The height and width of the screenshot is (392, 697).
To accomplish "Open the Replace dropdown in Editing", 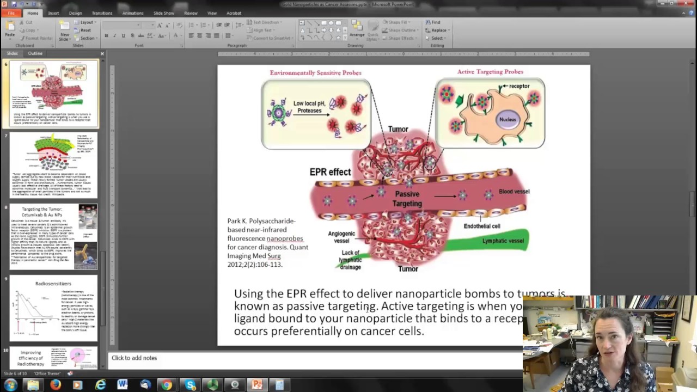I will coord(438,30).
